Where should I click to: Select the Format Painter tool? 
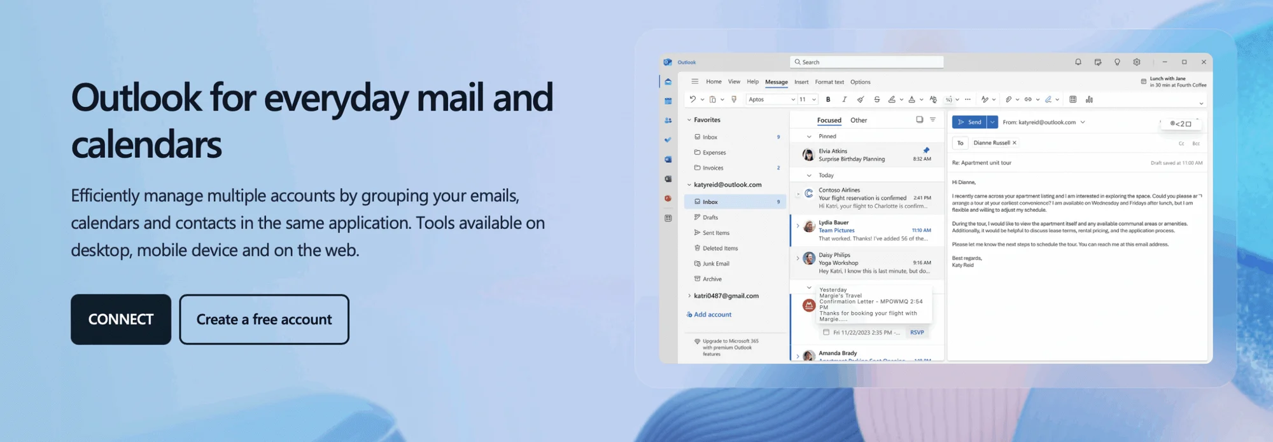pos(734,99)
